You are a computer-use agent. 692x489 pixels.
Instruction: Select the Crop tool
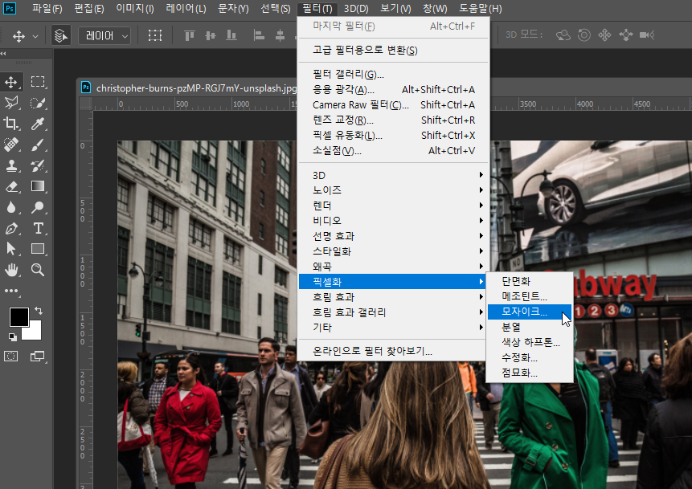[x=11, y=124]
